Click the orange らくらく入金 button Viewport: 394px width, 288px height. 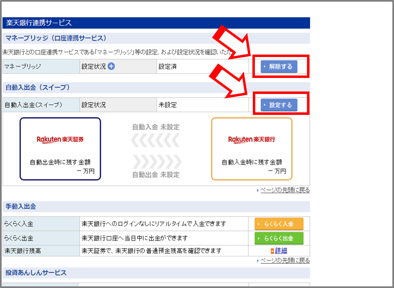pos(279,224)
